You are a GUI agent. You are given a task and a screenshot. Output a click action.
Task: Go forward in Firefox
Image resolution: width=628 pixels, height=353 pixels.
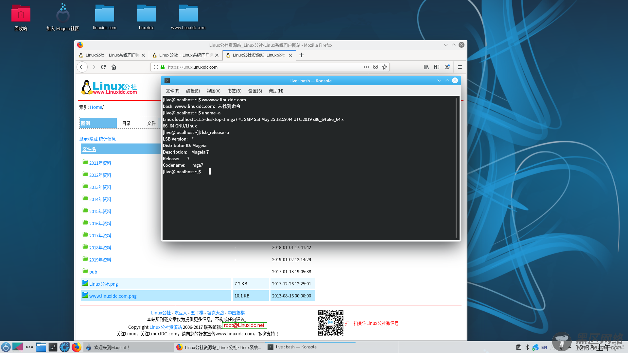[x=93, y=67]
